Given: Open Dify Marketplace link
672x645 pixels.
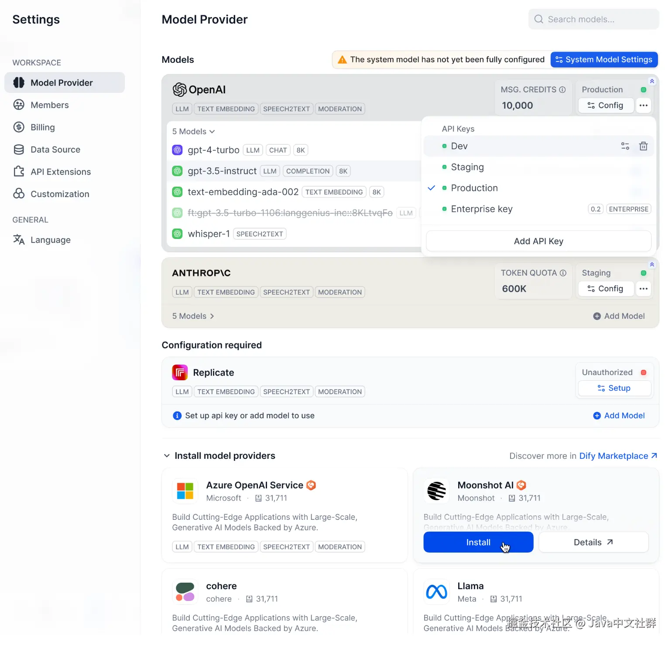Looking at the screenshot, I should click(618, 456).
